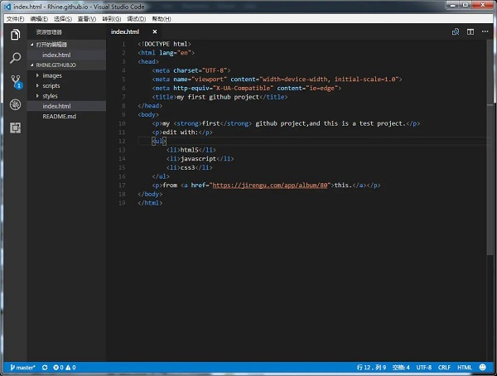Click the jirengu.com link in the code
The image size is (497, 376).
[x=271, y=185]
